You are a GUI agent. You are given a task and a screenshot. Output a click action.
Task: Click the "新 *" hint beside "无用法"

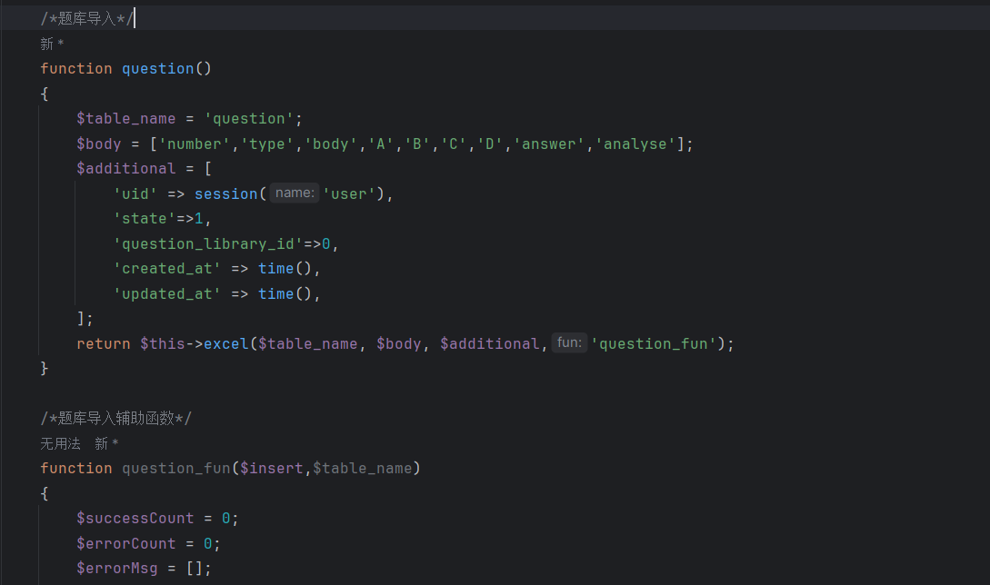click(106, 443)
